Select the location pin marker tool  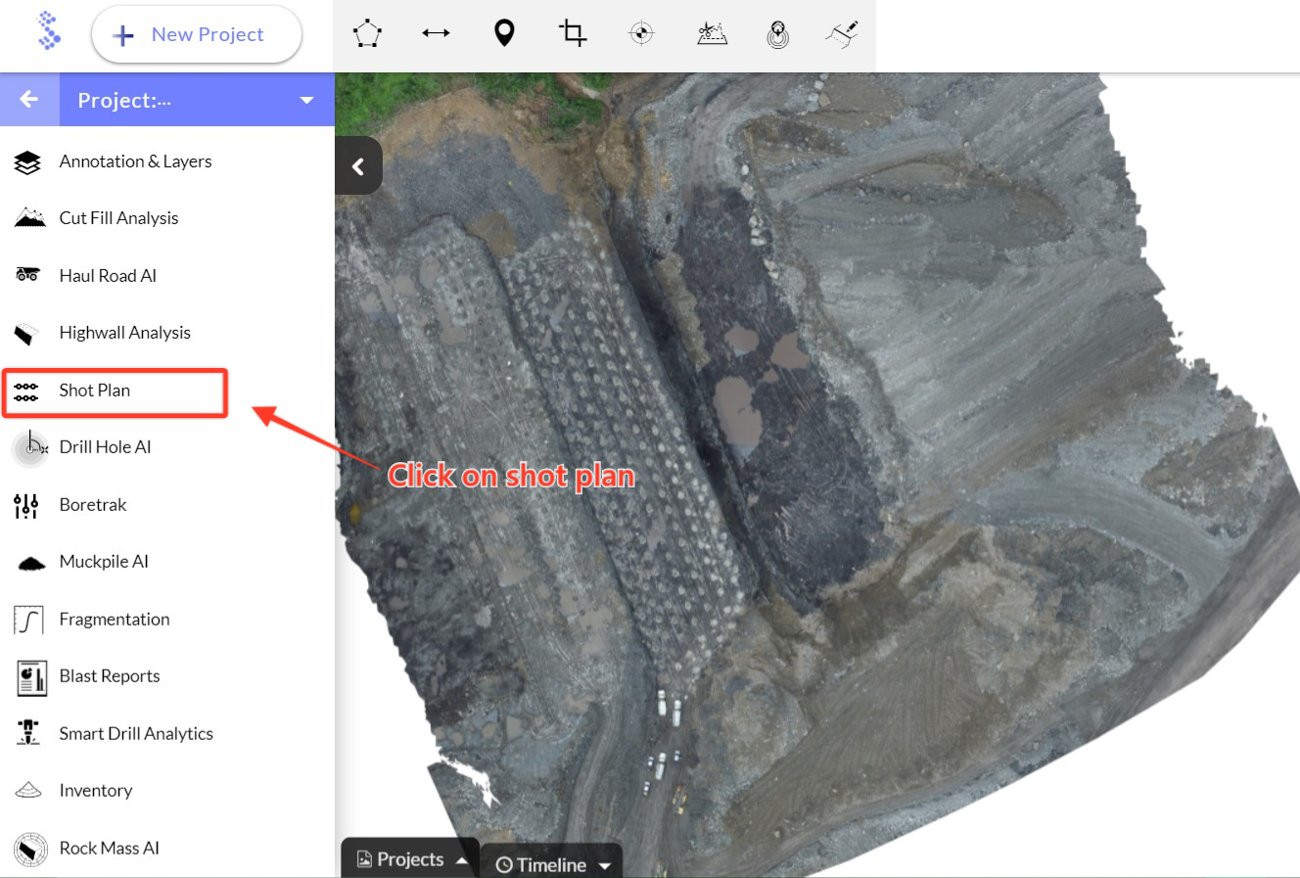[504, 34]
